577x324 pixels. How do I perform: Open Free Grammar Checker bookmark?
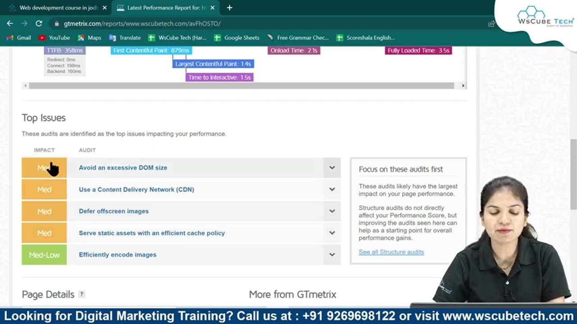[x=298, y=38]
